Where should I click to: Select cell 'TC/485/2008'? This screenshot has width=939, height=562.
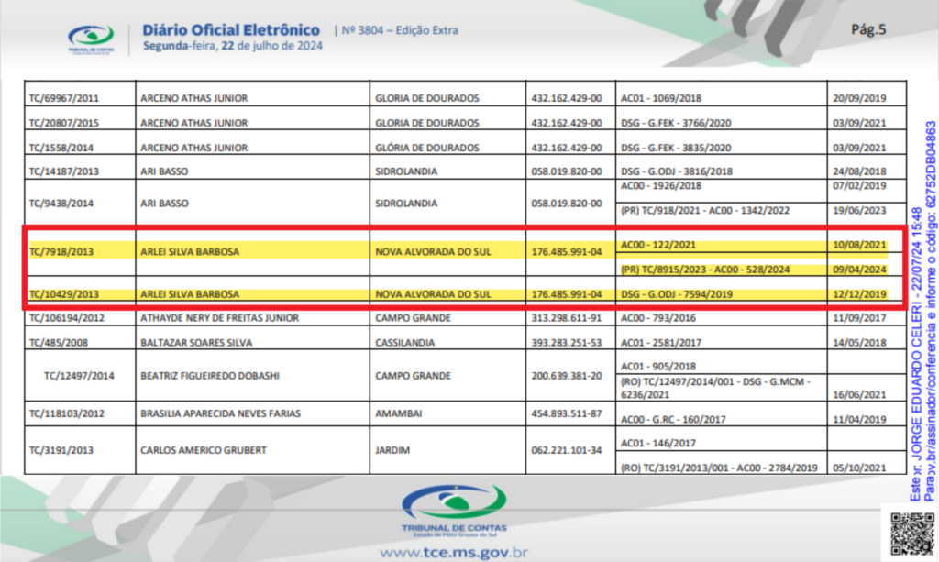(x=59, y=343)
